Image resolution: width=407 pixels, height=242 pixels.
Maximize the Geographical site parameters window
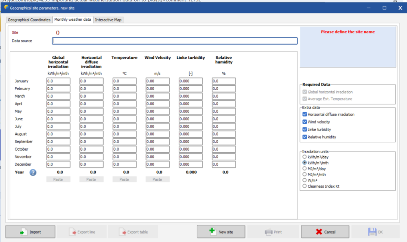[384, 8]
